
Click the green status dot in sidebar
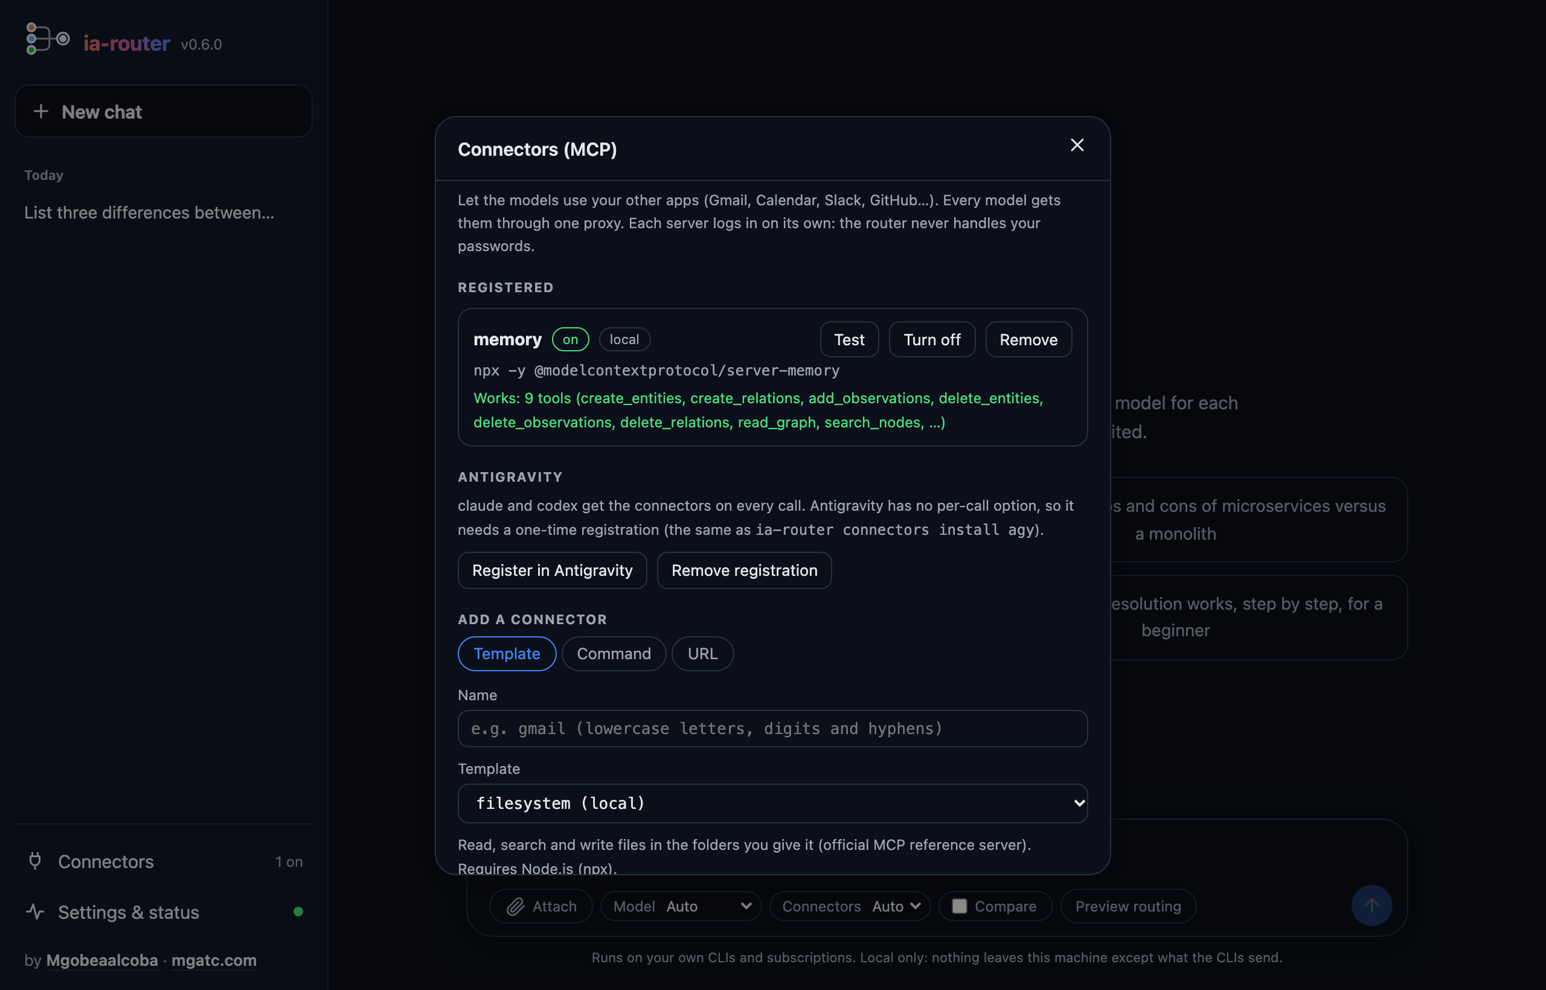298,912
